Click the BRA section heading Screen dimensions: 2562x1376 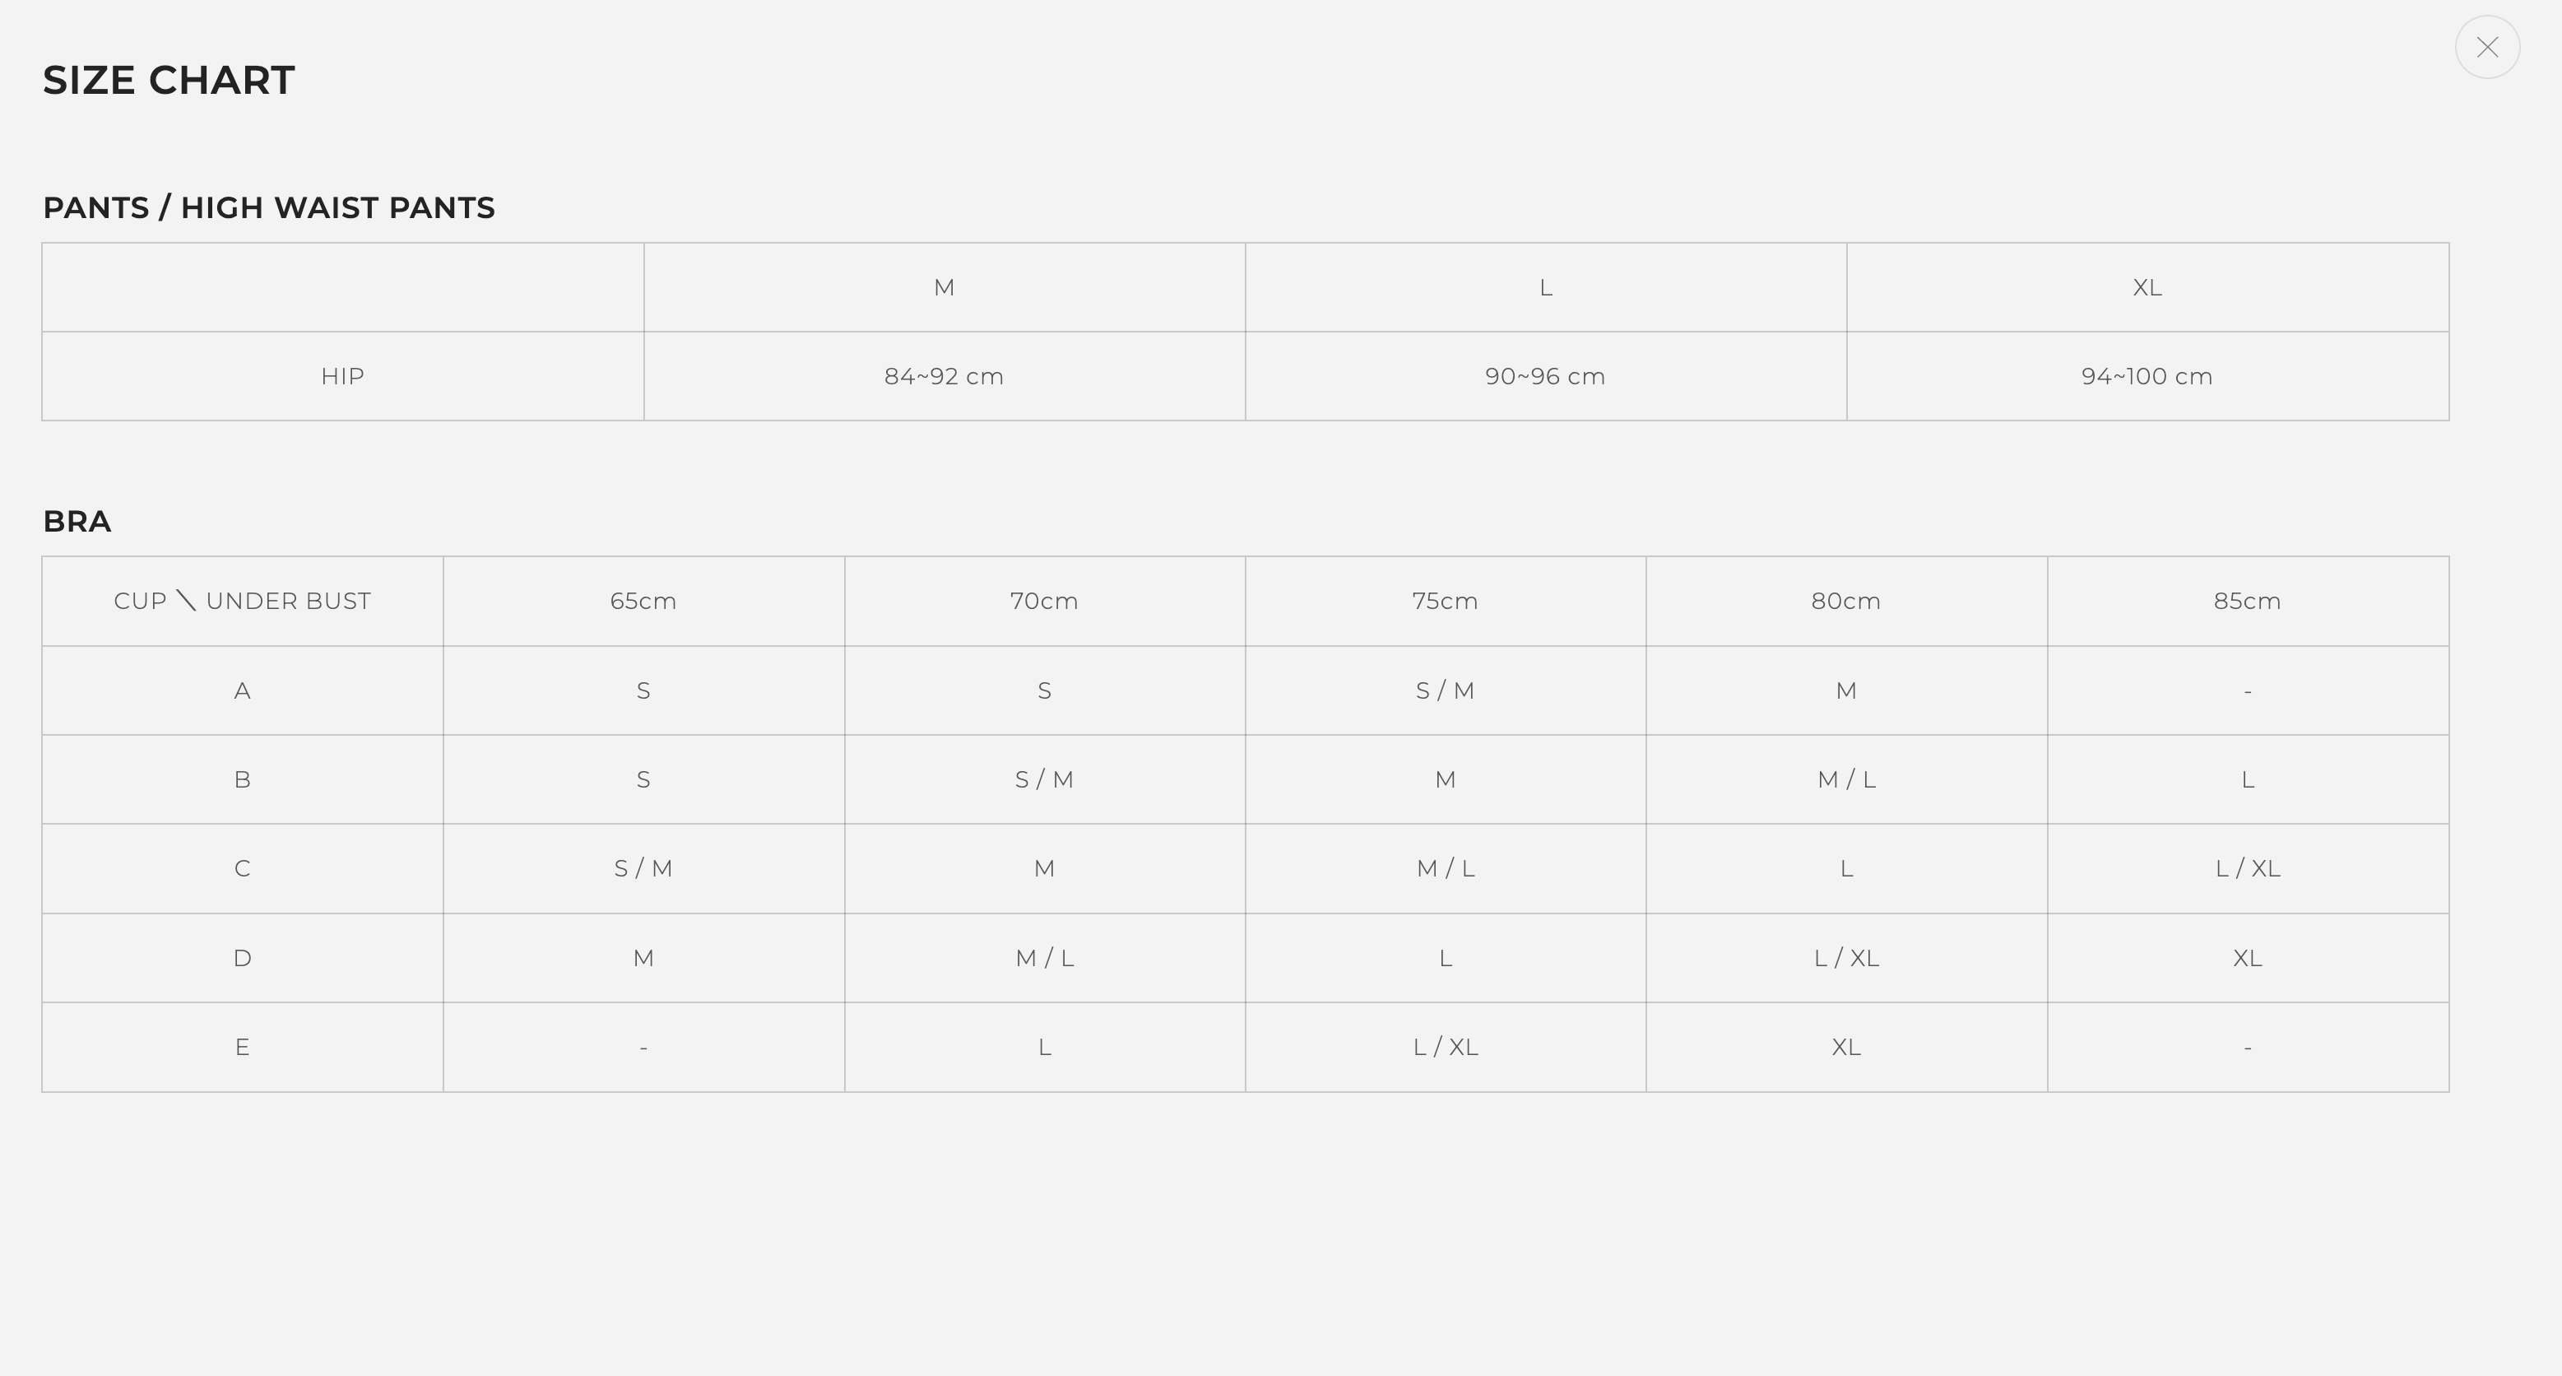click(77, 521)
